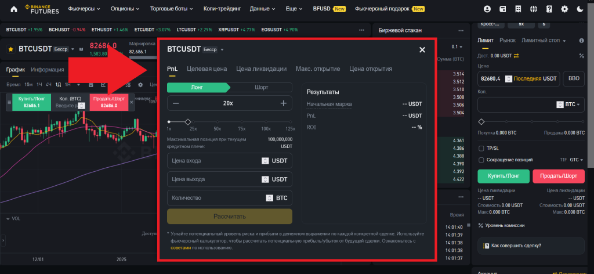Open trades panel three-dot menu
This screenshot has width=594, height=274.
pyautogui.click(x=461, y=197)
